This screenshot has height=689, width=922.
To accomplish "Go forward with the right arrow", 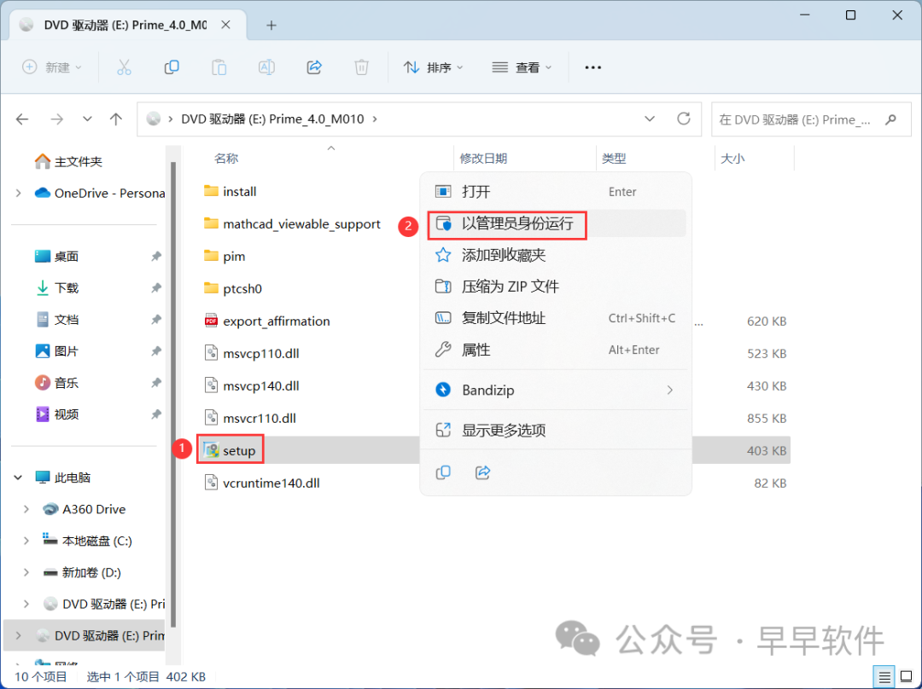I will [56, 119].
